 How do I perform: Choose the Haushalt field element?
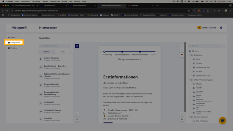click(55, 119)
